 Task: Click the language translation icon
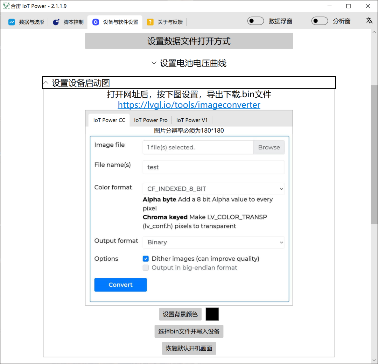click(369, 21)
